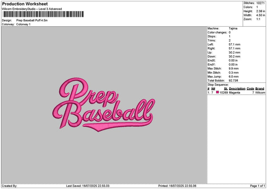Click the Total Bobbin 92.73ft value

(234, 80)
